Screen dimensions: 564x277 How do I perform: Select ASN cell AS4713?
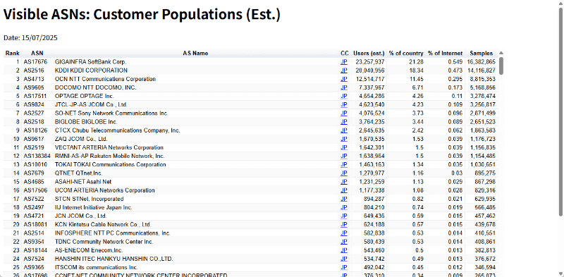point(33,79)
